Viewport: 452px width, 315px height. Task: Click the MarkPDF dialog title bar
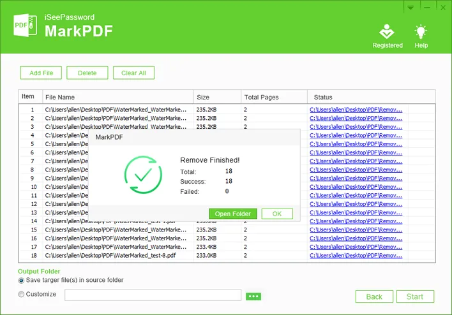194,137
